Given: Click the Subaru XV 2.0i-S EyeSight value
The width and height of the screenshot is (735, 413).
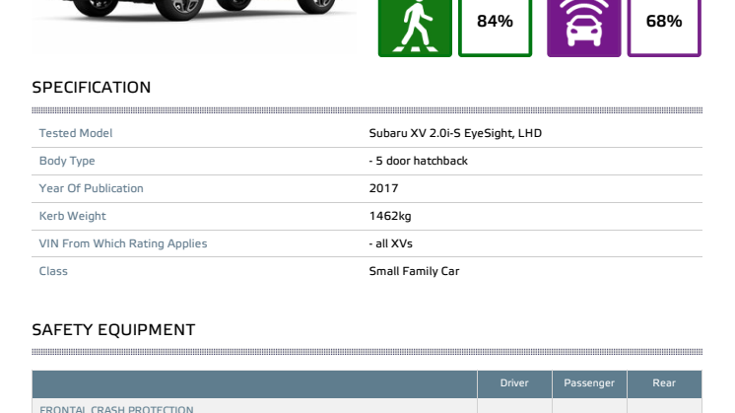Looking at the screenshot, I should click(x=455, y=133).
